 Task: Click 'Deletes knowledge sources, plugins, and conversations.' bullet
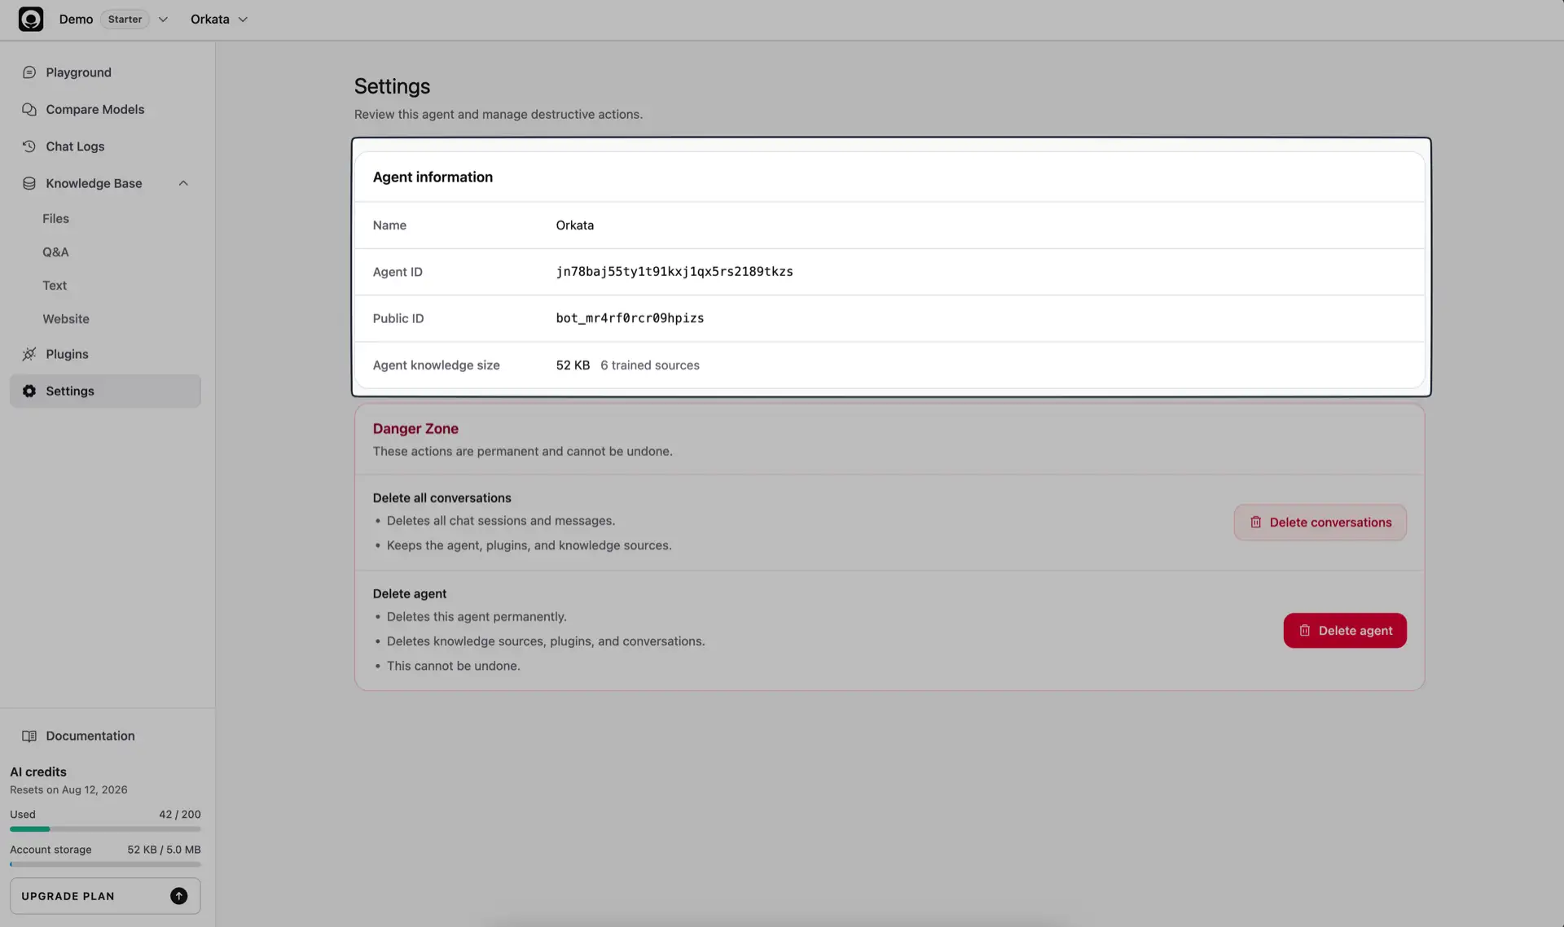click(x=546, y=641)
